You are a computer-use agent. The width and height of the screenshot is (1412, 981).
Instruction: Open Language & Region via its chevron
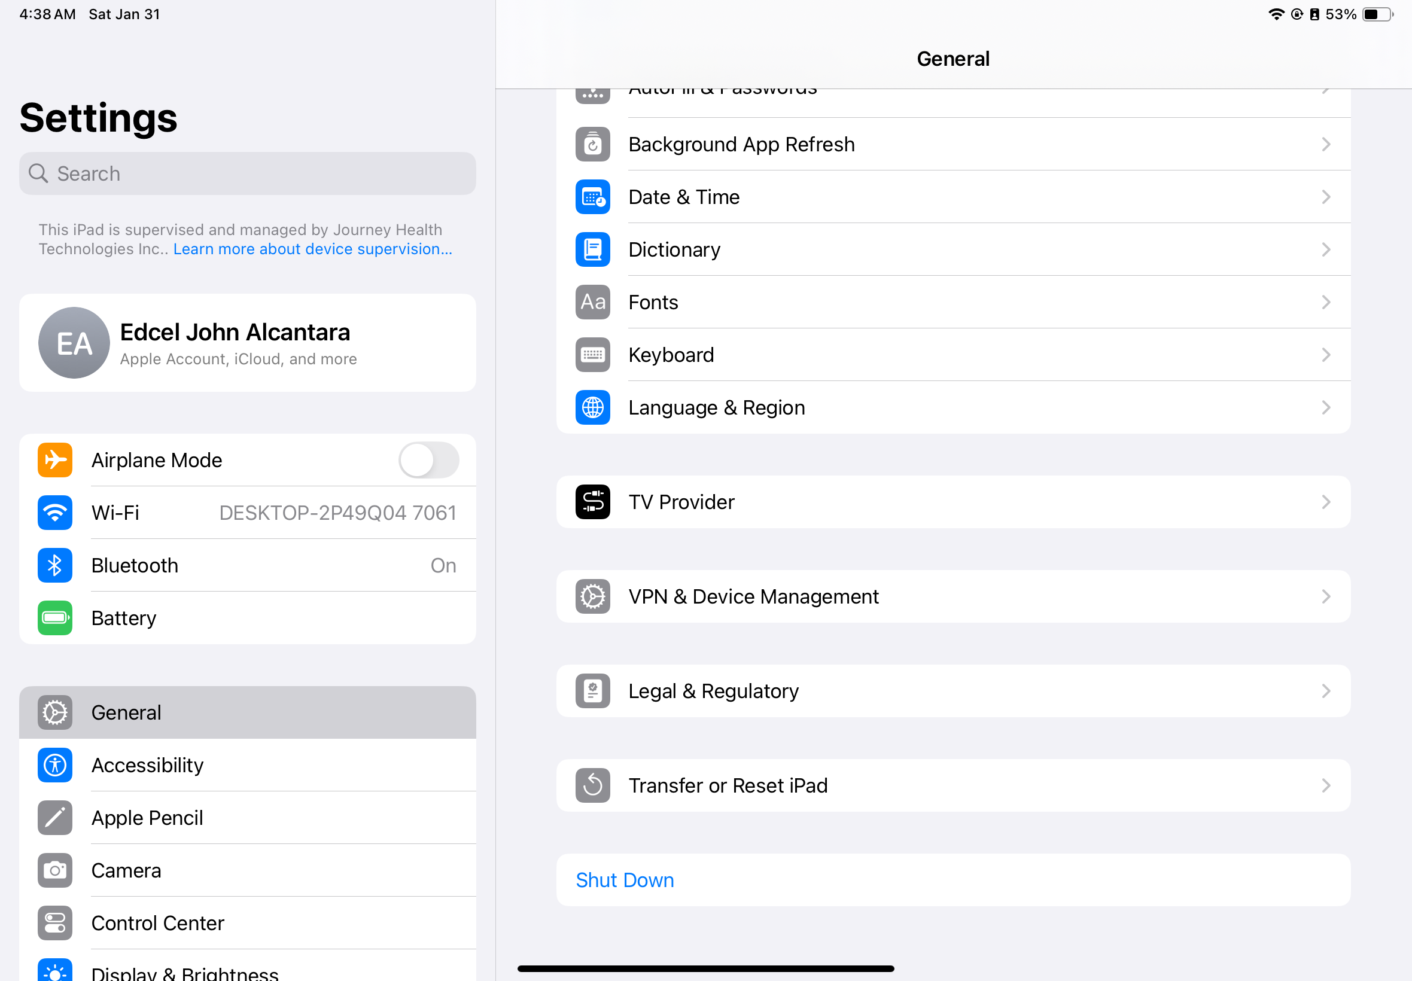point(1326,407)
